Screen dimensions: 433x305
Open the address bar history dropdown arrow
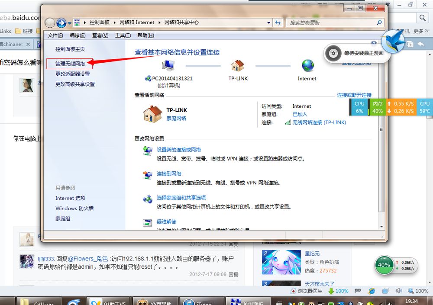point(268,22)
